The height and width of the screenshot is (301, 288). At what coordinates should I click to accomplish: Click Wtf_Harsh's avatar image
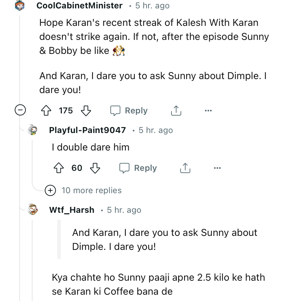33,210
